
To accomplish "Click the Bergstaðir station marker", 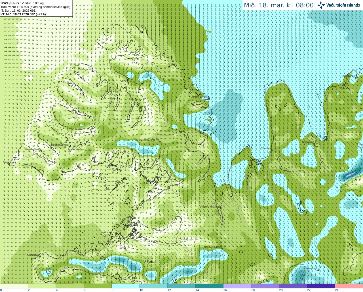I will [x=314, y=144].
